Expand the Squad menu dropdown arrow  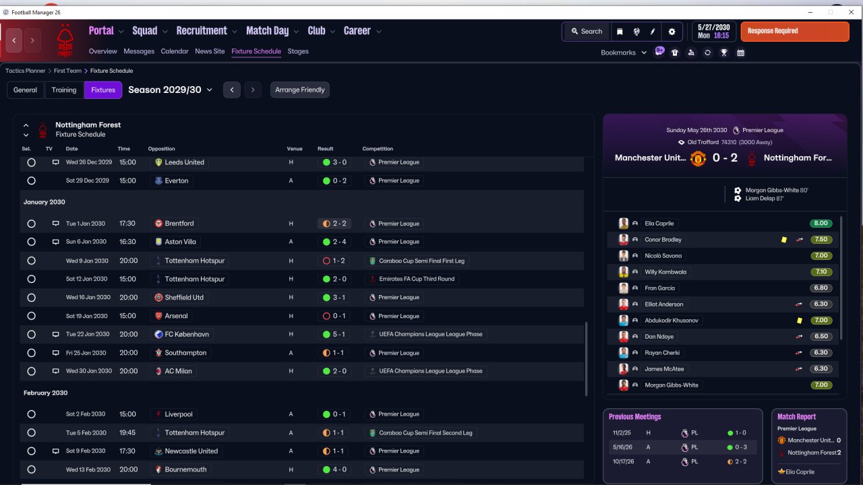pyautogui.click(x=165, y=32)
